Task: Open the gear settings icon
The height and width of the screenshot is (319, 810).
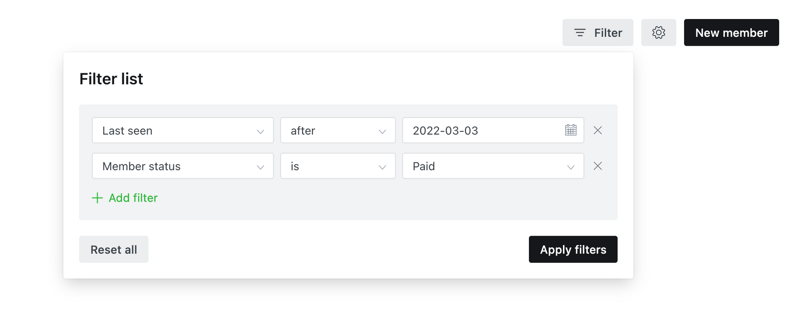Action: (x=658, y=32)
